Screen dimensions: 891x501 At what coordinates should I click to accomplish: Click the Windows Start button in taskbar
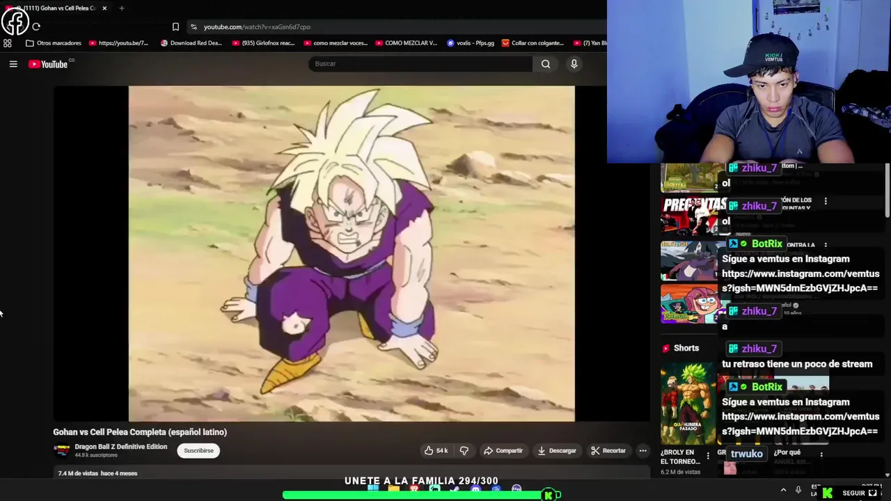pos(373,489)
